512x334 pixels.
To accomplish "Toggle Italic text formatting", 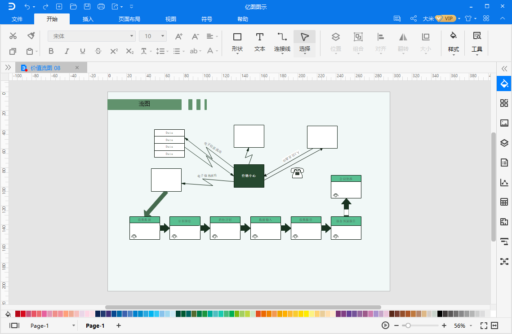I will click(x=67, y=51).
